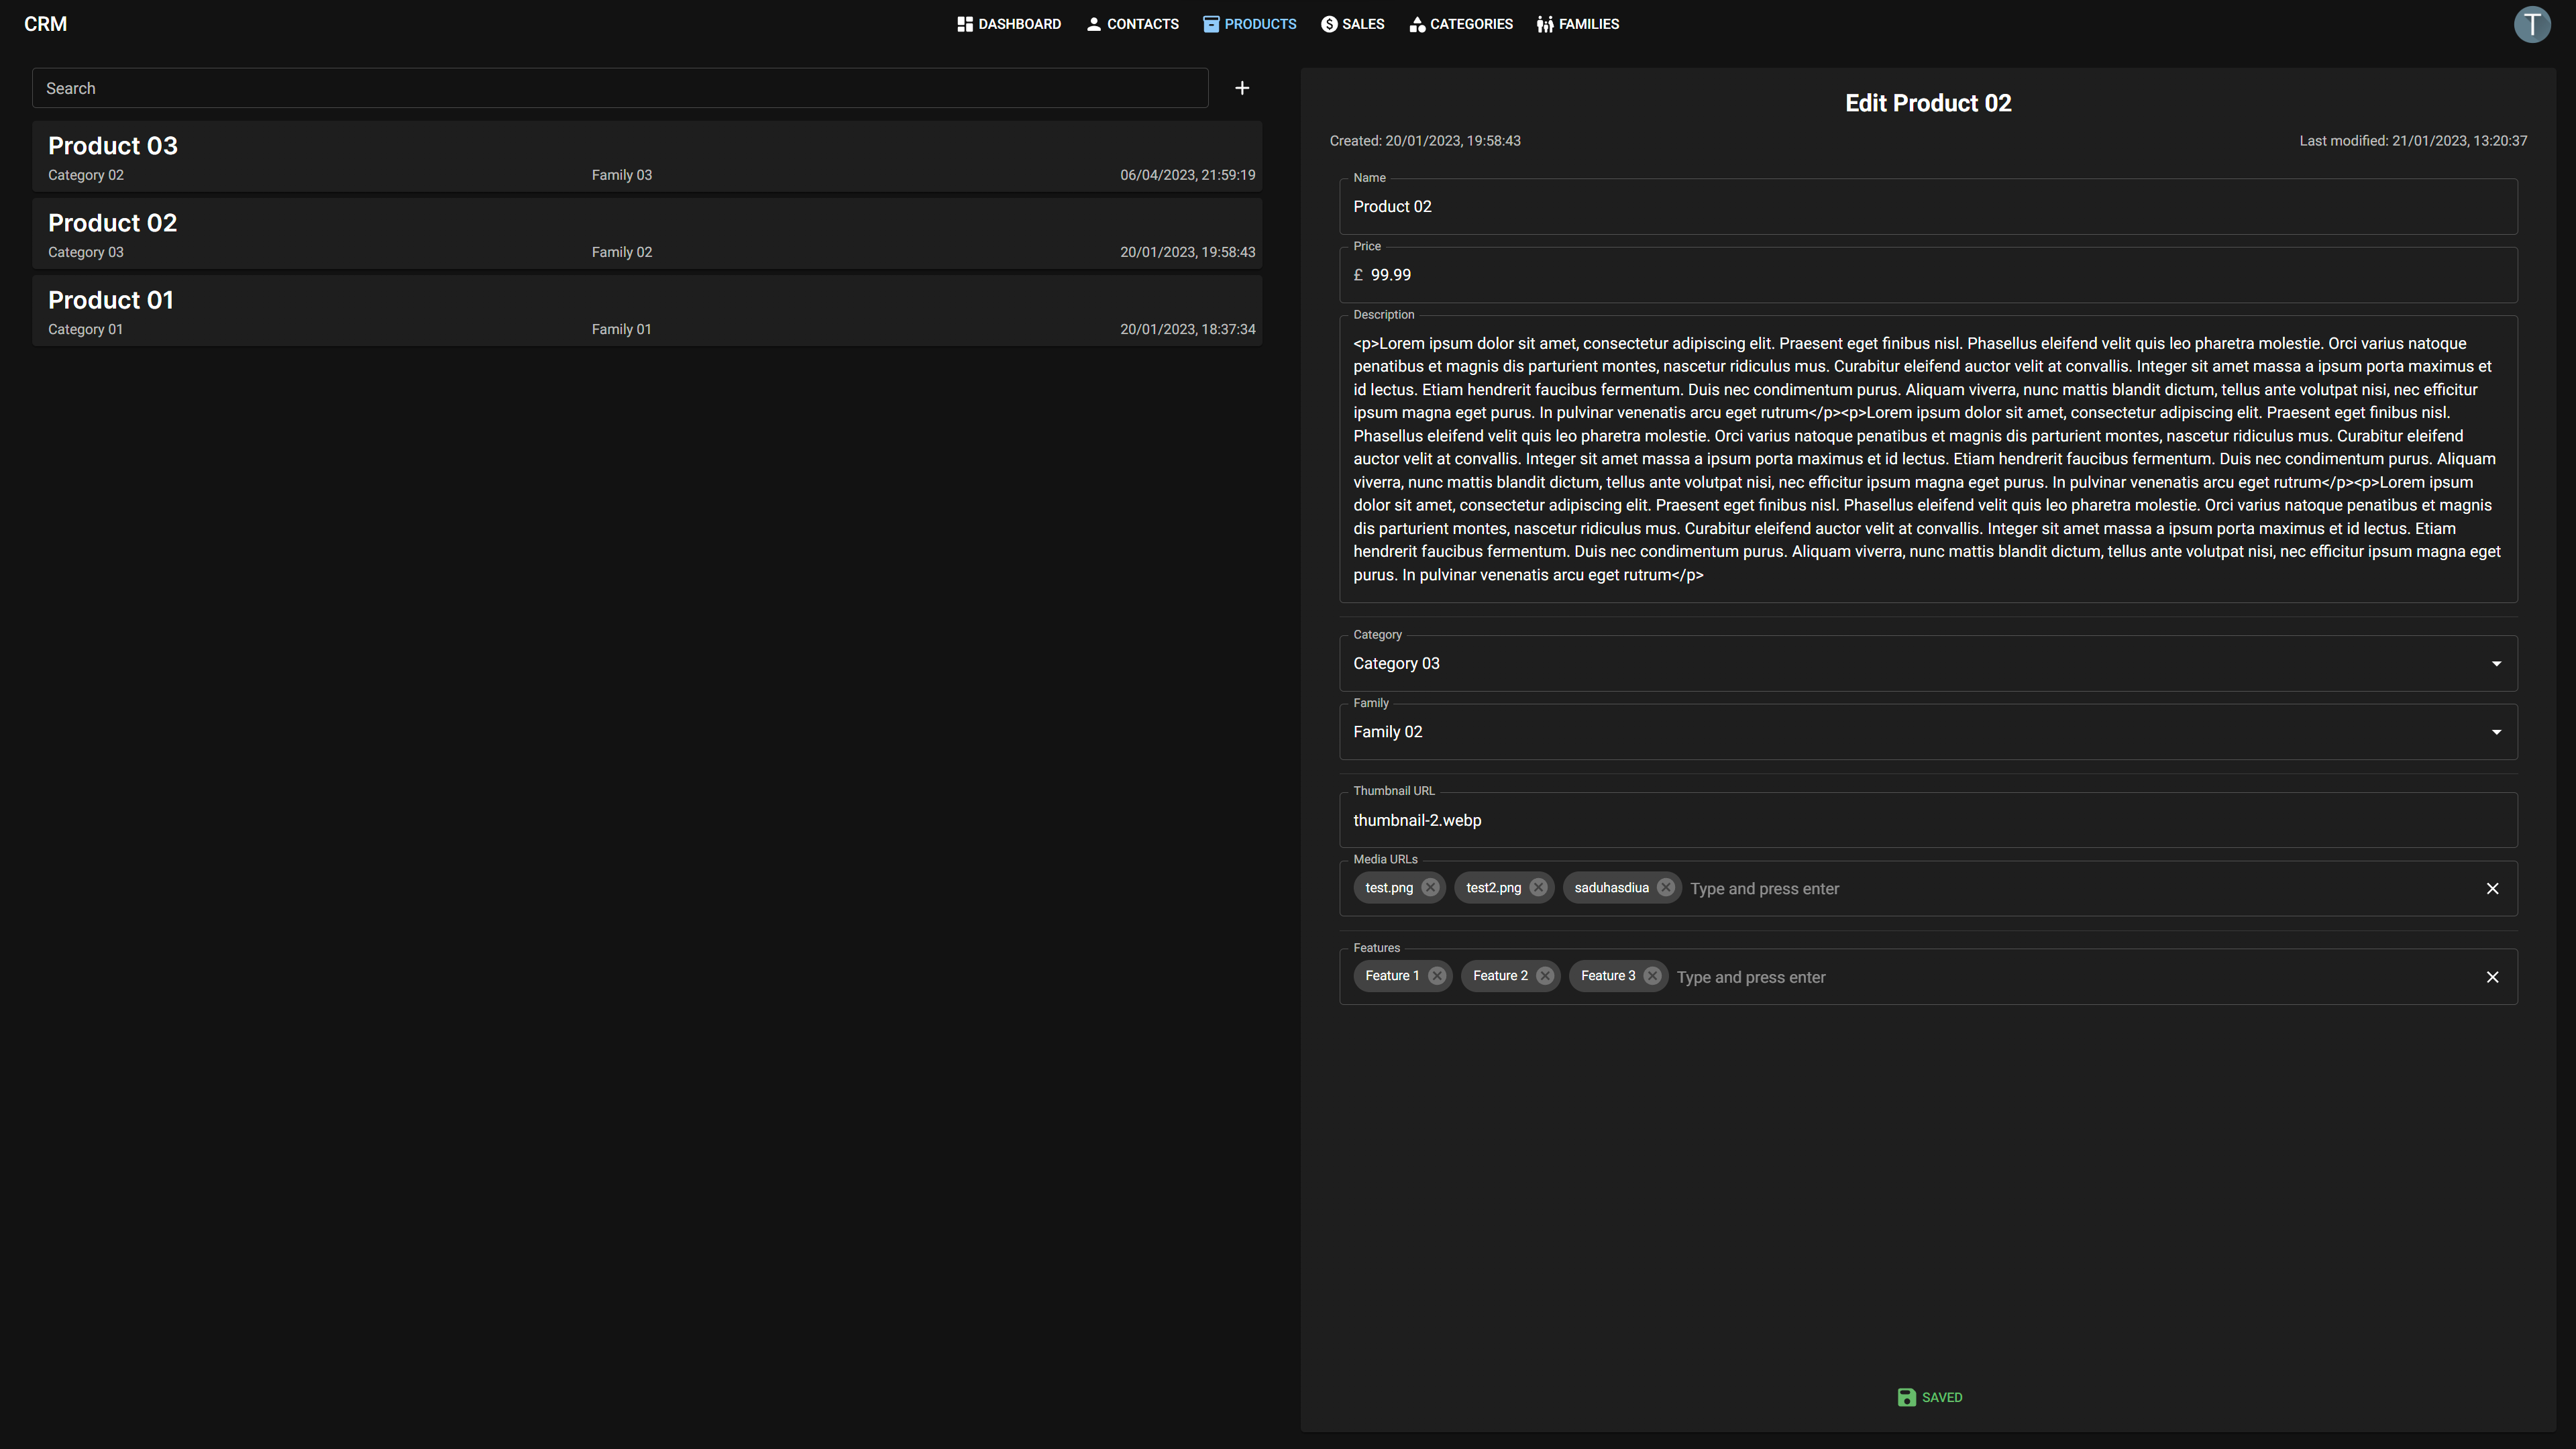The image size is (2576, 1449).
Task: Open the Contacts nav label
Action: pos(1142,24)
